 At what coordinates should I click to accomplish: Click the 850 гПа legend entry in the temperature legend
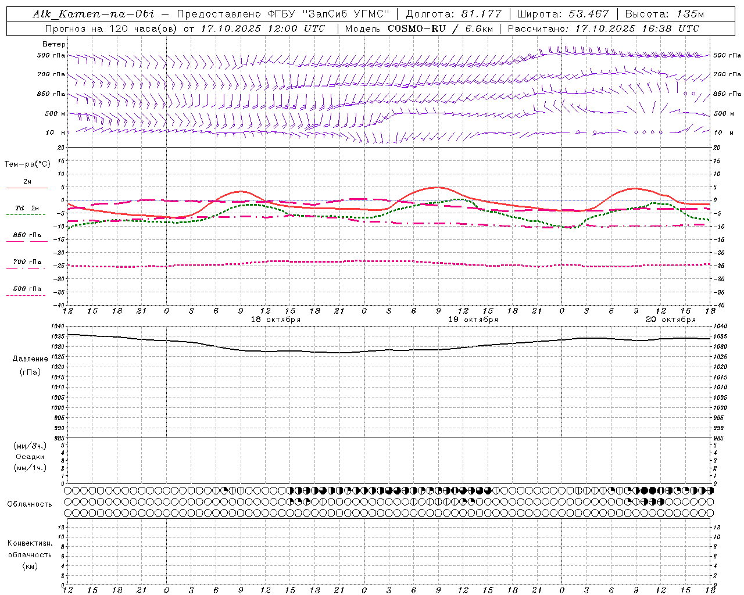(27, 235)
